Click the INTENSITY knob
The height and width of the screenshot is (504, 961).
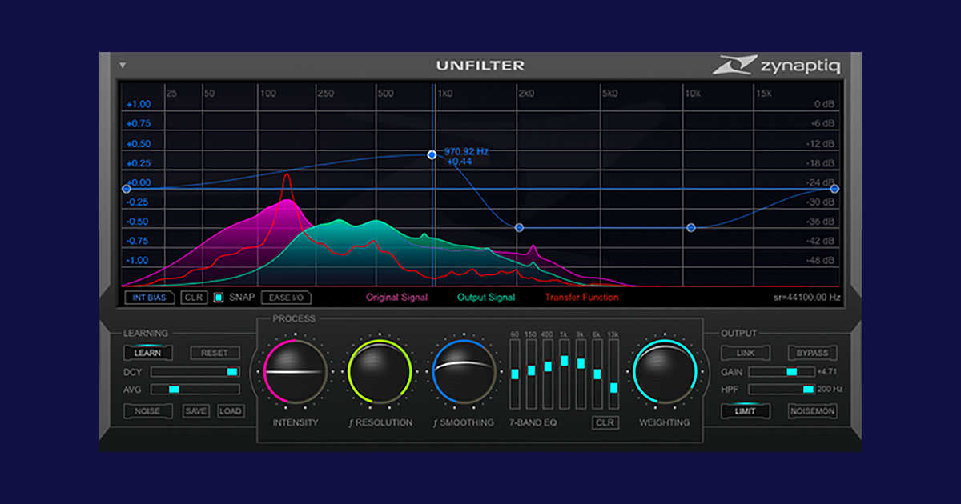(x=296, y=372)
